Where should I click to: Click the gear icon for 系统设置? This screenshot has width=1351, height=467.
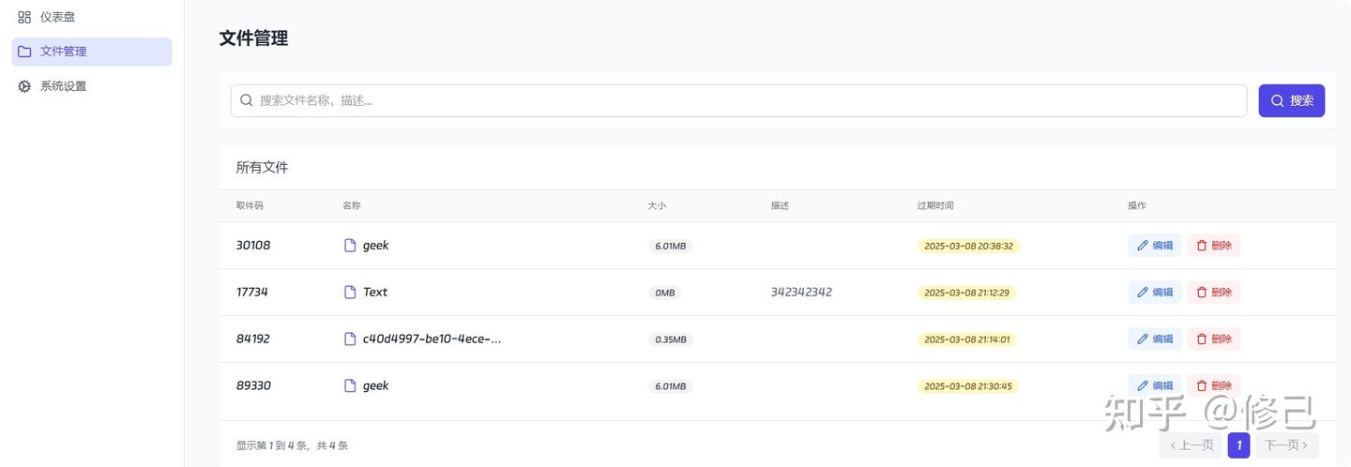24,86
